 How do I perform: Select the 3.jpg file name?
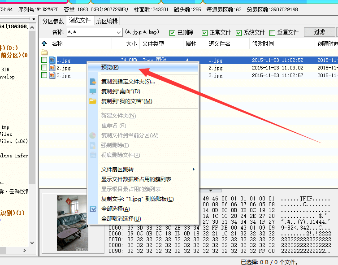(64, 75)
